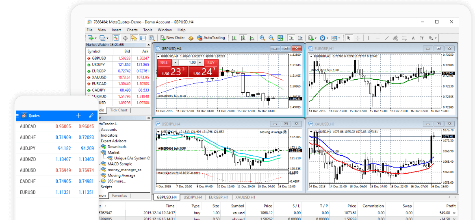475x220 pixels.
Task: Tap the plus icon in mobile Quotes header
Action: click(79, 115)
